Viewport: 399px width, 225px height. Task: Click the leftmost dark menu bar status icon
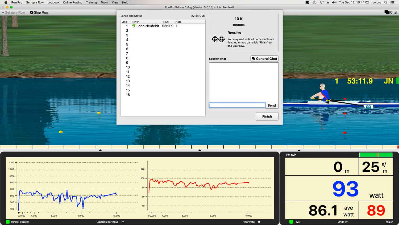[307, 2]
